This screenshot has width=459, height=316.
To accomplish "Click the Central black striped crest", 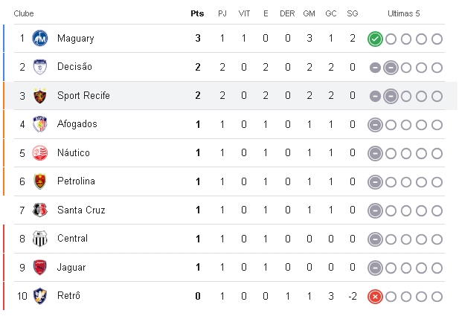I will pyautogui.click(x=40, y=239).
